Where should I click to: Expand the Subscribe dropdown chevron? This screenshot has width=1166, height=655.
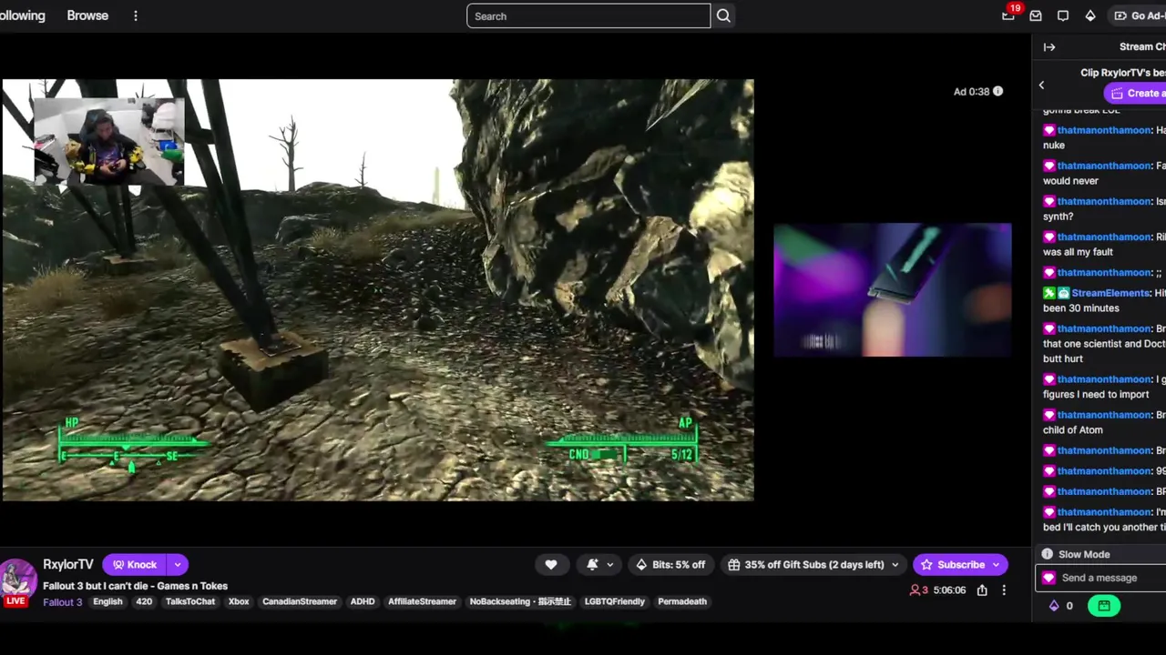996,565
